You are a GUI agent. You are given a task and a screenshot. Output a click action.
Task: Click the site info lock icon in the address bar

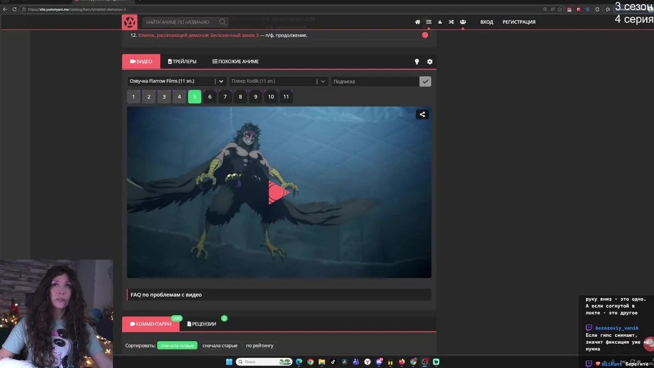coord(25,9)
